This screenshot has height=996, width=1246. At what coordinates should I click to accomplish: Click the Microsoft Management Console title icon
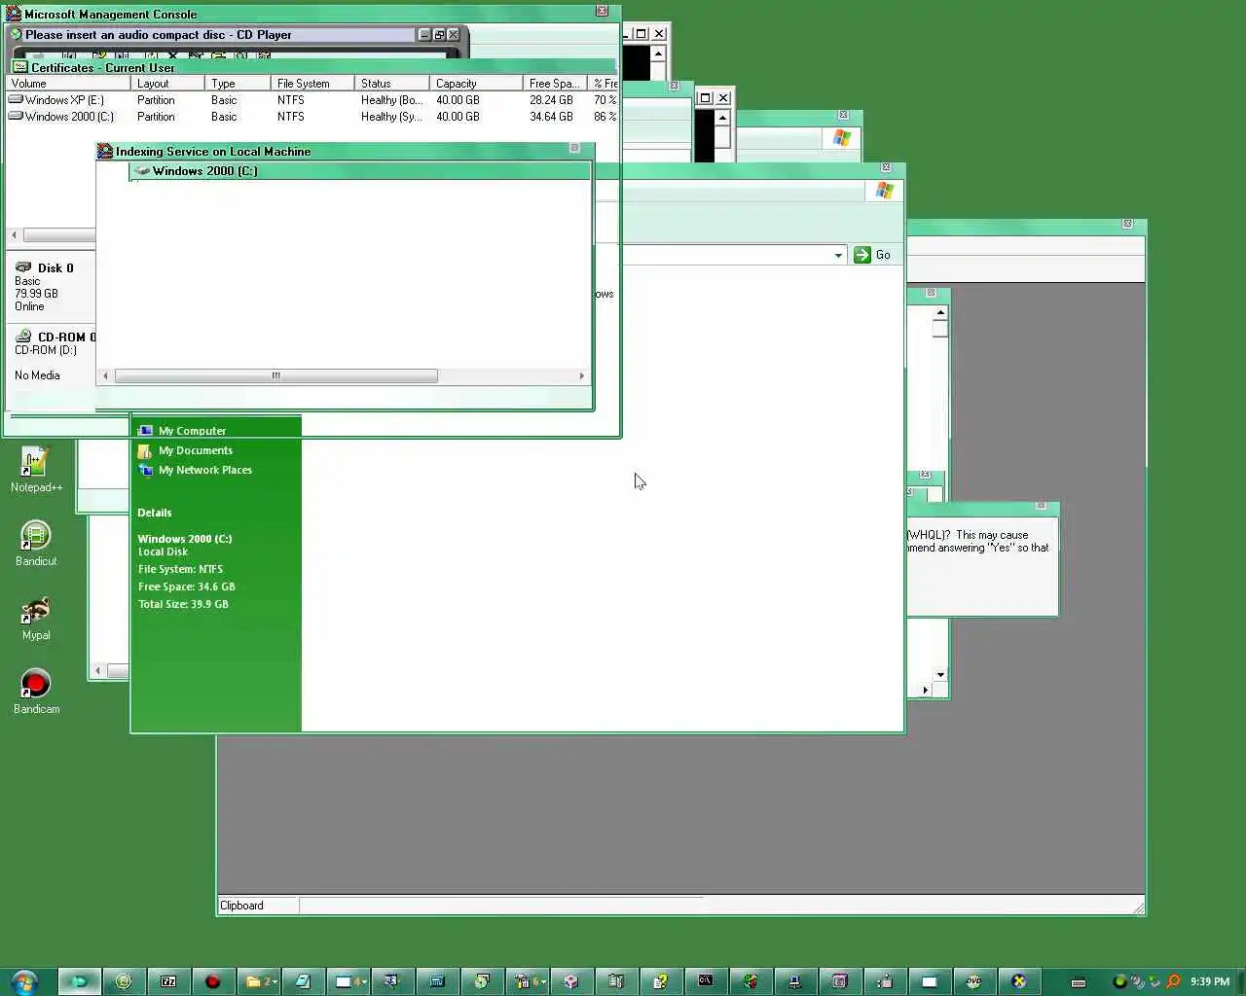(x=14, y=14)
